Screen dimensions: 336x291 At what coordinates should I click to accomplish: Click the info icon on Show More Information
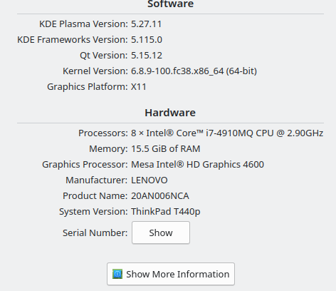pyautogui.click(x=117, y=274)
